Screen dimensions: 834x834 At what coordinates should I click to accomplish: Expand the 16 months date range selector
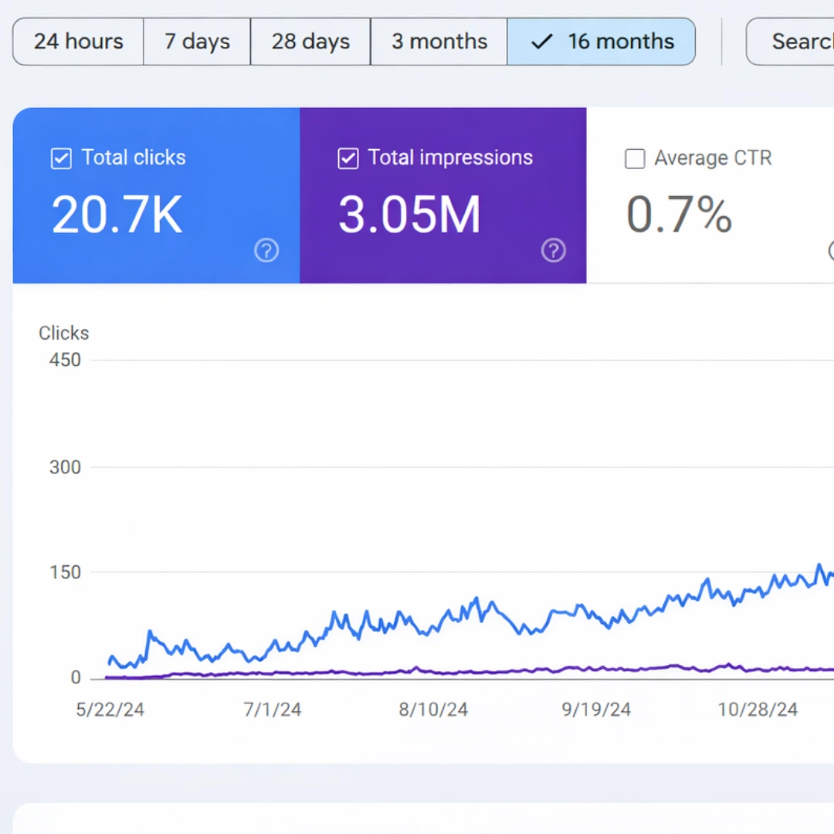click(x=602, y=42)
